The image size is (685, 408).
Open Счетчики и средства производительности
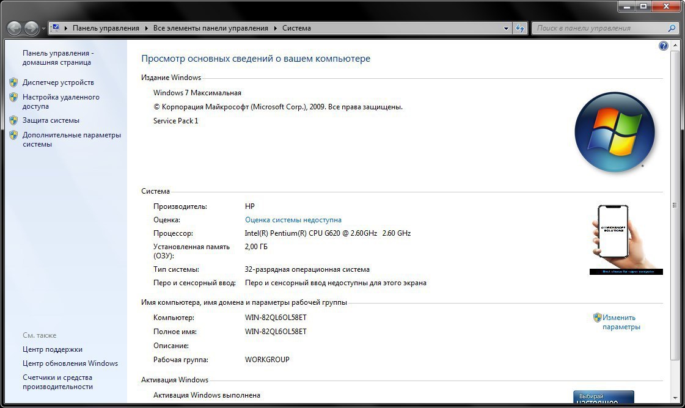pyautogui.click(x=57, y=382)
